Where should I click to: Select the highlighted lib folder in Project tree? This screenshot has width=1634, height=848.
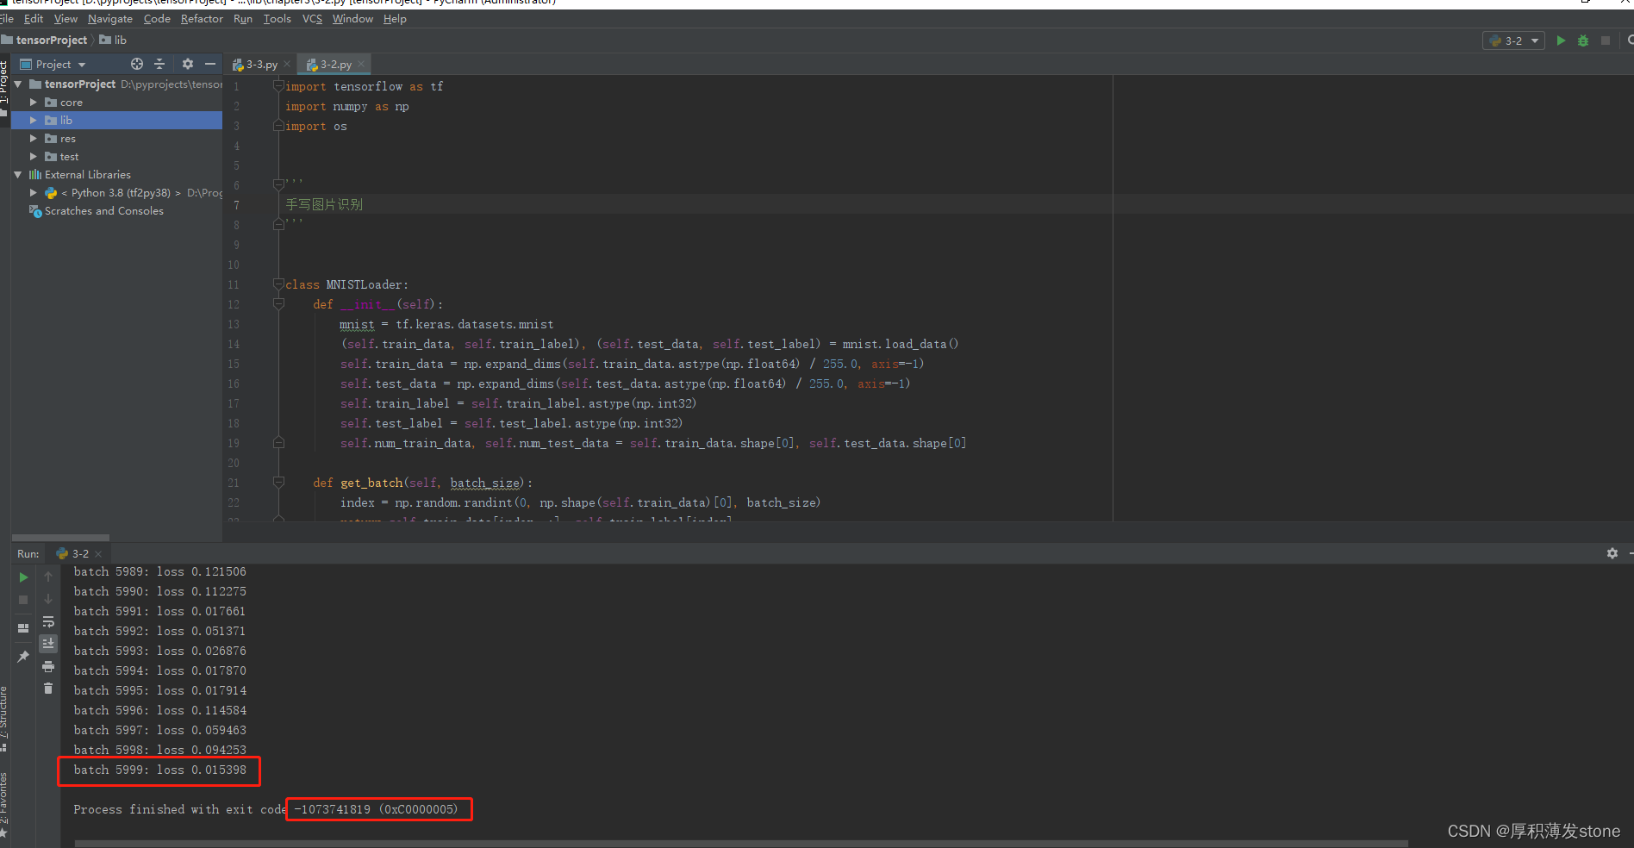pyautogui.click(x=66, y=120)
